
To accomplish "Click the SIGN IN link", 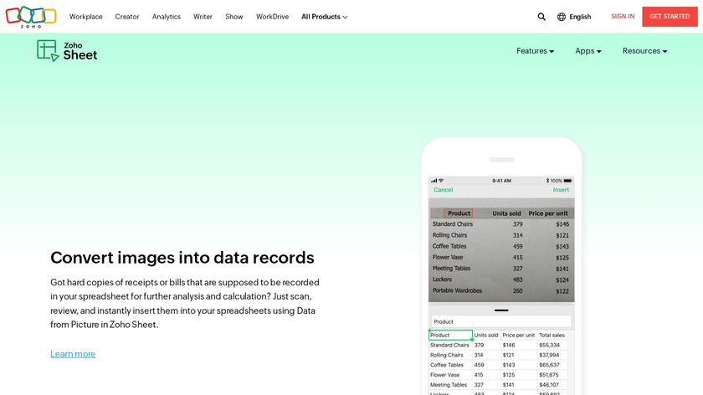I will tap(623, 17).
